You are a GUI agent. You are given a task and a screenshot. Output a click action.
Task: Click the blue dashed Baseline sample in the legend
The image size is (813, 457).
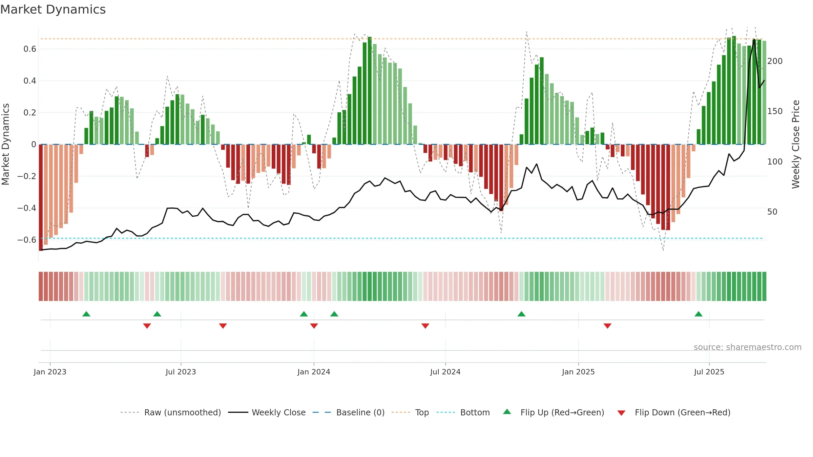(322, 412)
